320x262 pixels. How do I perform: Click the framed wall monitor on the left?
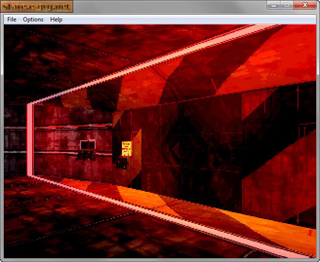(88, 144)
